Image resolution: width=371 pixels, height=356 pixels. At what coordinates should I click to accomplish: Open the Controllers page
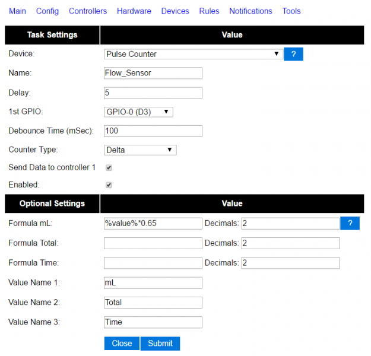(x=88, y=11)
